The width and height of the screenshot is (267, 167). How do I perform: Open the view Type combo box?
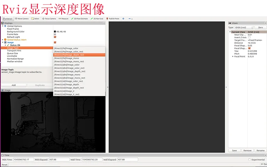click(x=244, y=27)
